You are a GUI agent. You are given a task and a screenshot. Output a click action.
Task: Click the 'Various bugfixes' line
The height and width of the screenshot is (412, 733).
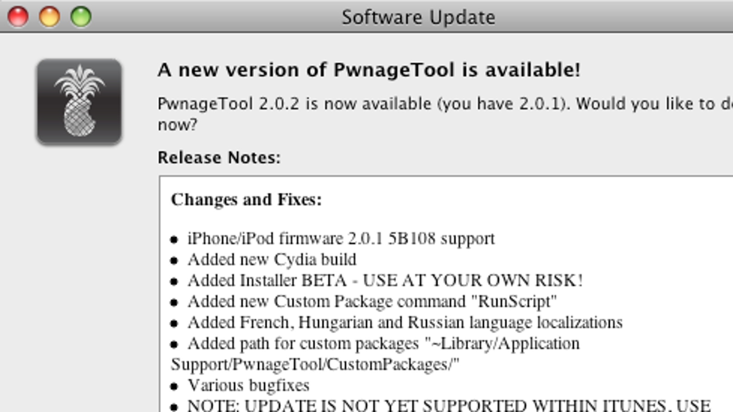(x=248, y=385)
